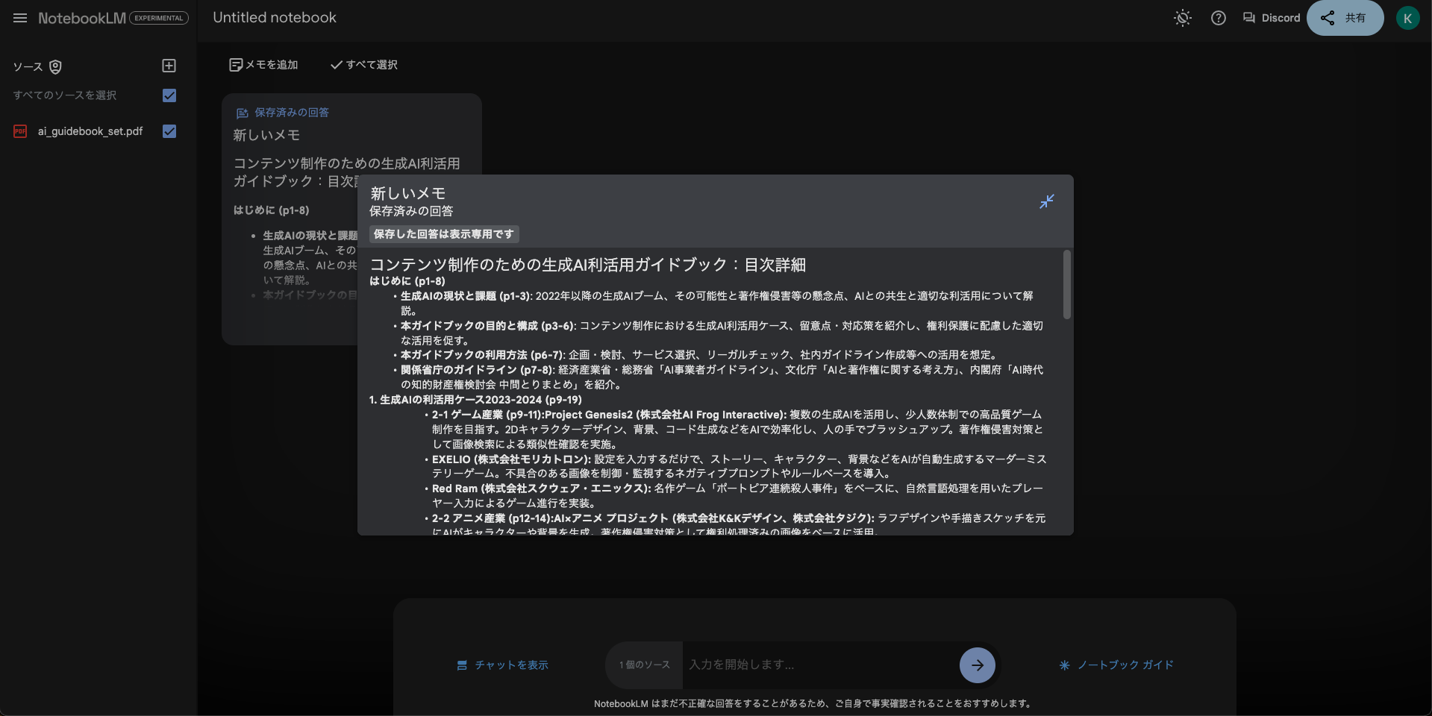
Task: Click the source shield privacy icon
Action: click(55, 67)
